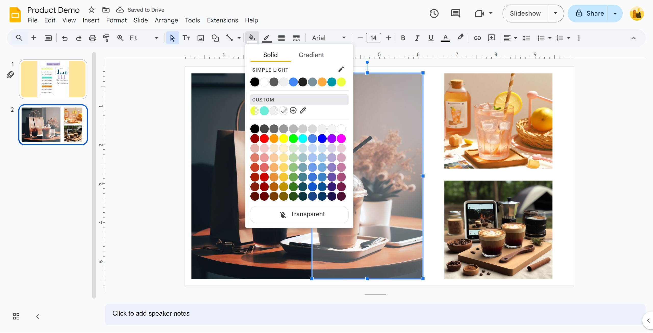
Task: Click the font size input field
Action: click(373, 38)
